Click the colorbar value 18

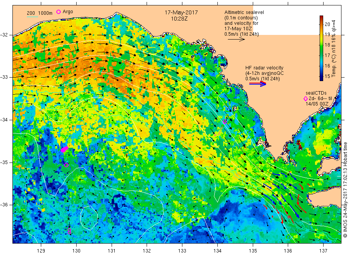click(x=327, y=45)
